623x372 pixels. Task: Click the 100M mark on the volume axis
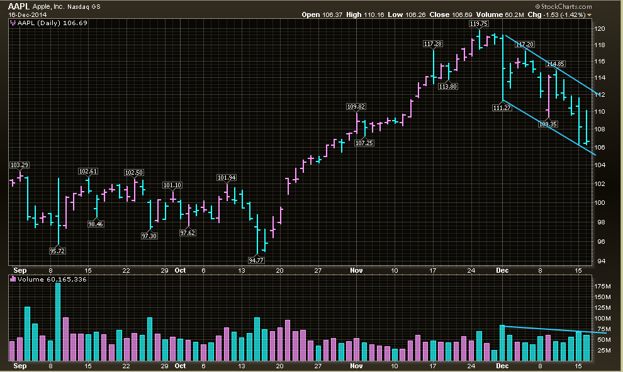point(602,318)
